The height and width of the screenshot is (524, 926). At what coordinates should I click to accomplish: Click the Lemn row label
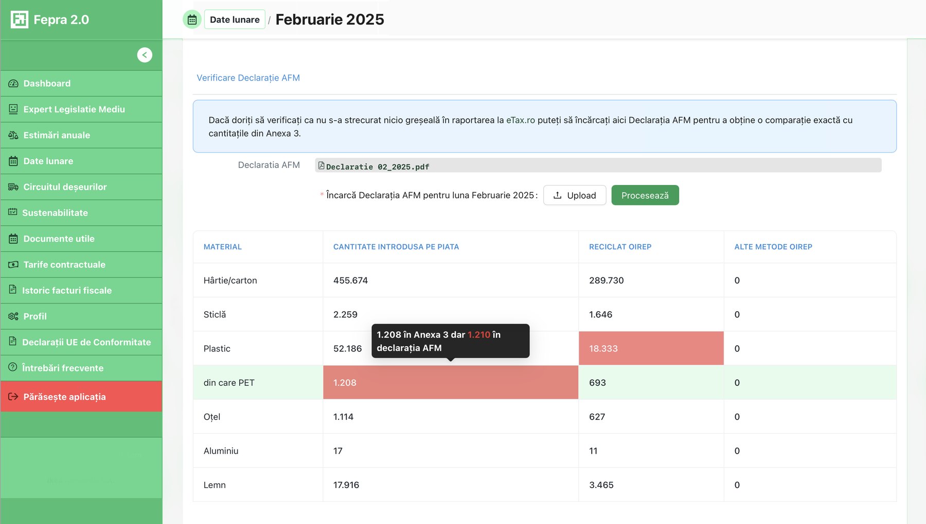pyautogui.click(x=215, y=485)
